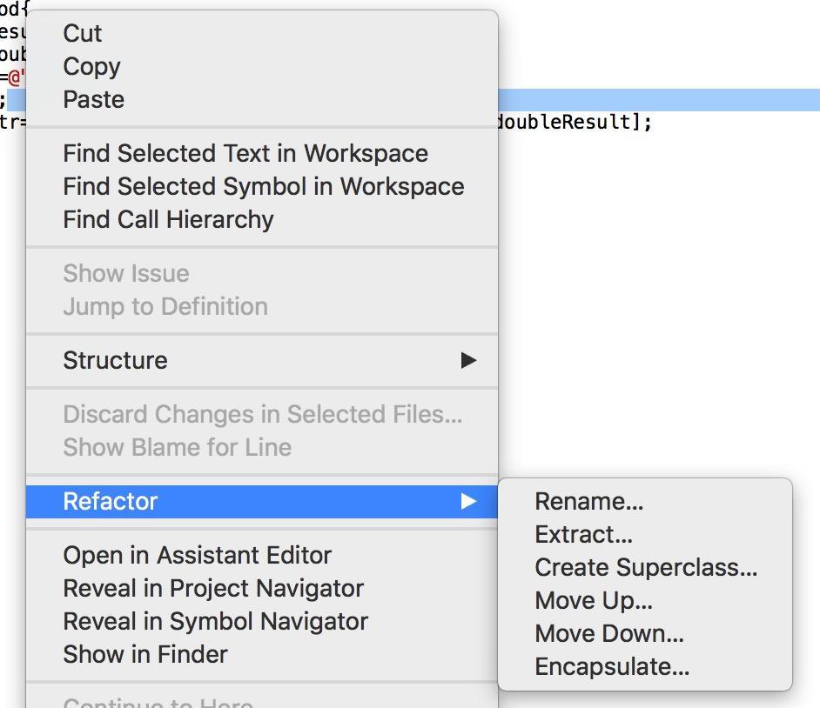The width and height of the screenshot is (820, 708).
Task: Select the highlighted Refactor entry
Action: coord(111,502)
